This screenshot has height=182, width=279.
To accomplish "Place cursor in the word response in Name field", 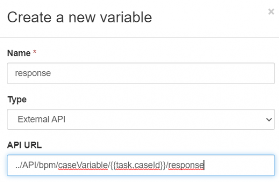I will [x=33, y=73].
